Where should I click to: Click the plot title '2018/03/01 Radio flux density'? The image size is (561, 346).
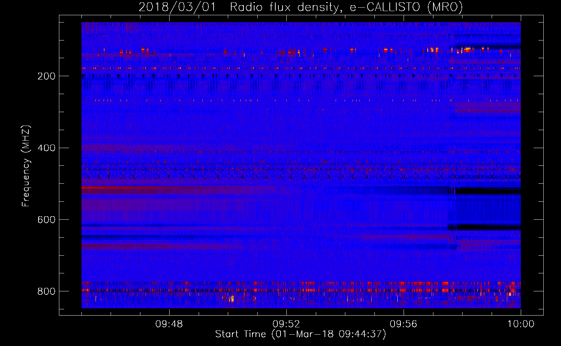click(x=301, y=7)
